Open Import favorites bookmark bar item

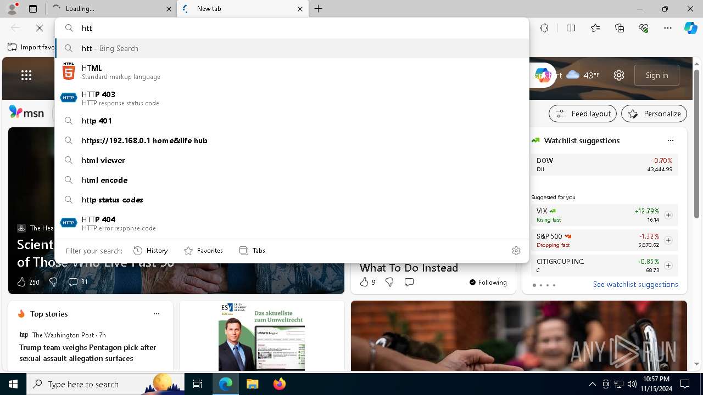tap(31, 47)
